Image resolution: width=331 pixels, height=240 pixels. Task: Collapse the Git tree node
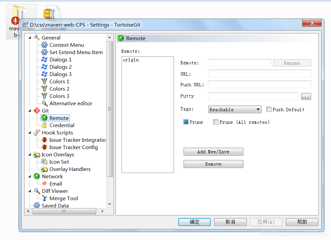click(x=30, y=111)
